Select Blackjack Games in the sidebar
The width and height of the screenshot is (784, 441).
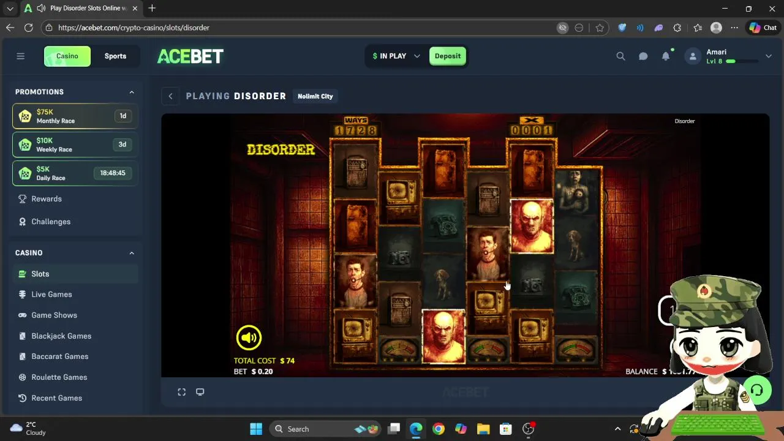[x=61, y=336]
